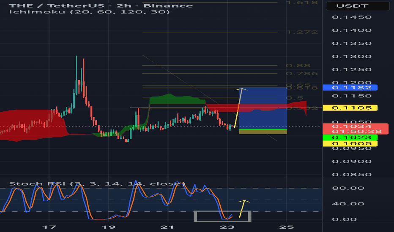Select the olive stop-loss zone of the position
The image size is (394, 232).
[263, 132]
